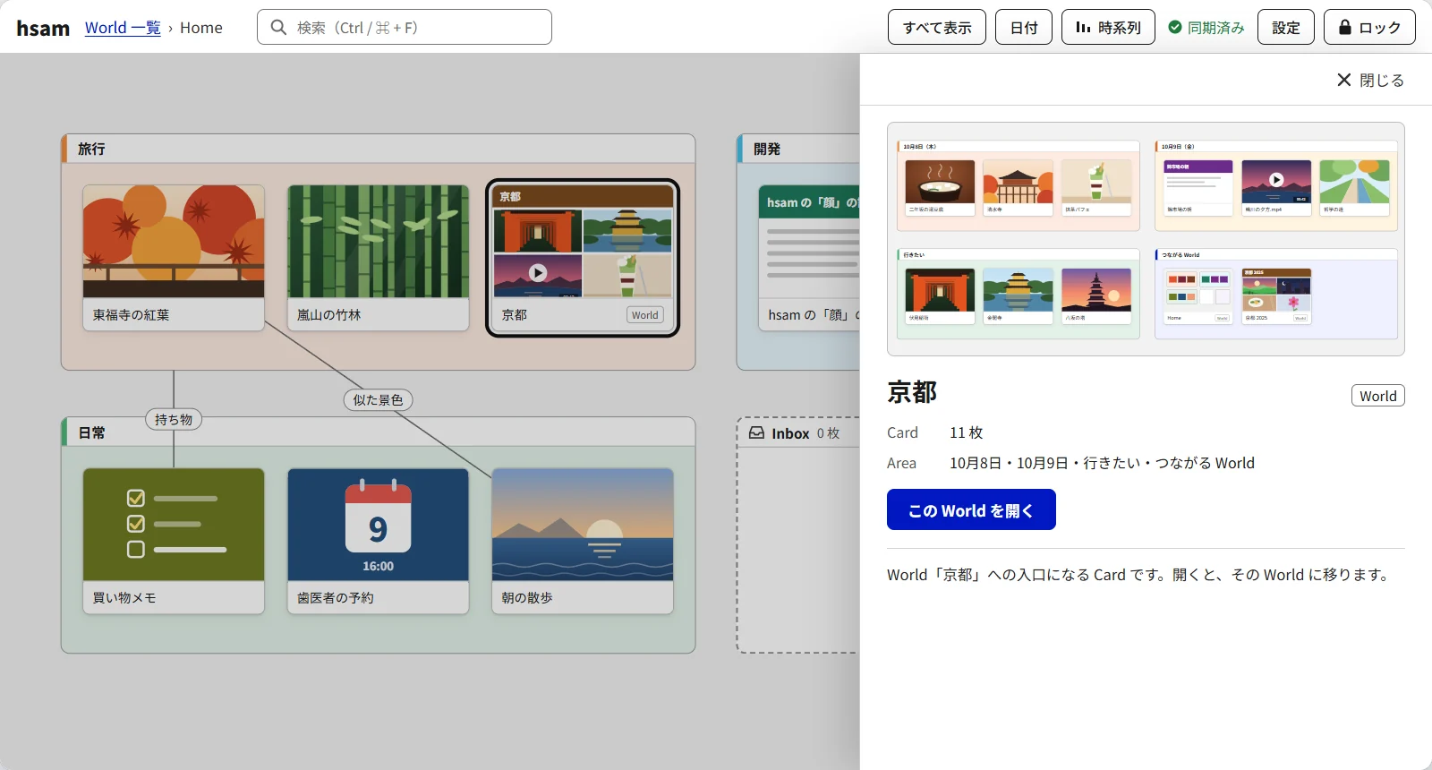Click the 旅行 area header
Screen dimensions: 1432x770
[x=378, y=149]
